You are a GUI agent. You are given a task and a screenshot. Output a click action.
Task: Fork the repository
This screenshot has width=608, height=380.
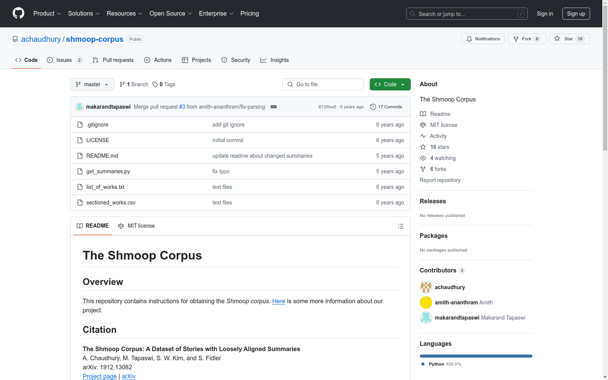[527, 39]
